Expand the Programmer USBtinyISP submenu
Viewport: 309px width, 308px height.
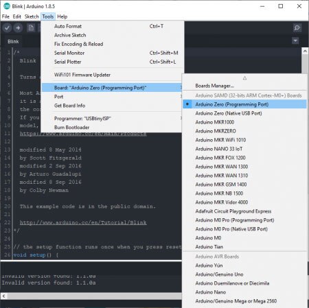click(x=112, y=119)
